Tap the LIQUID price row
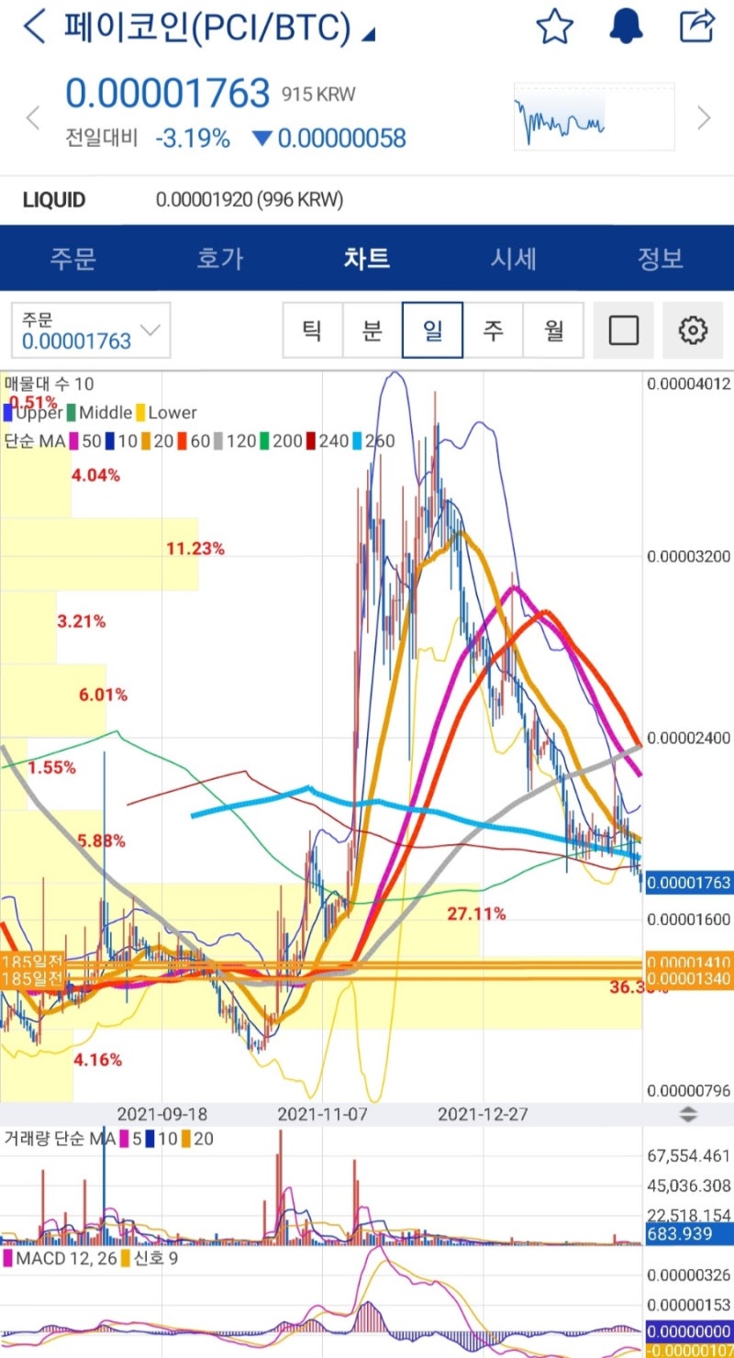 (367, 200)
